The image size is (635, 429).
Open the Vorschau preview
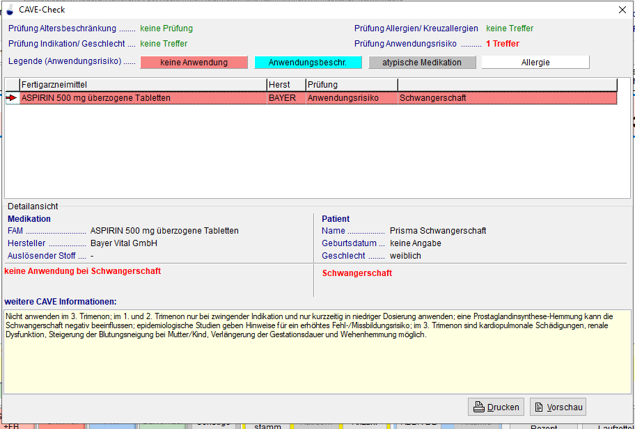point(558,407)
